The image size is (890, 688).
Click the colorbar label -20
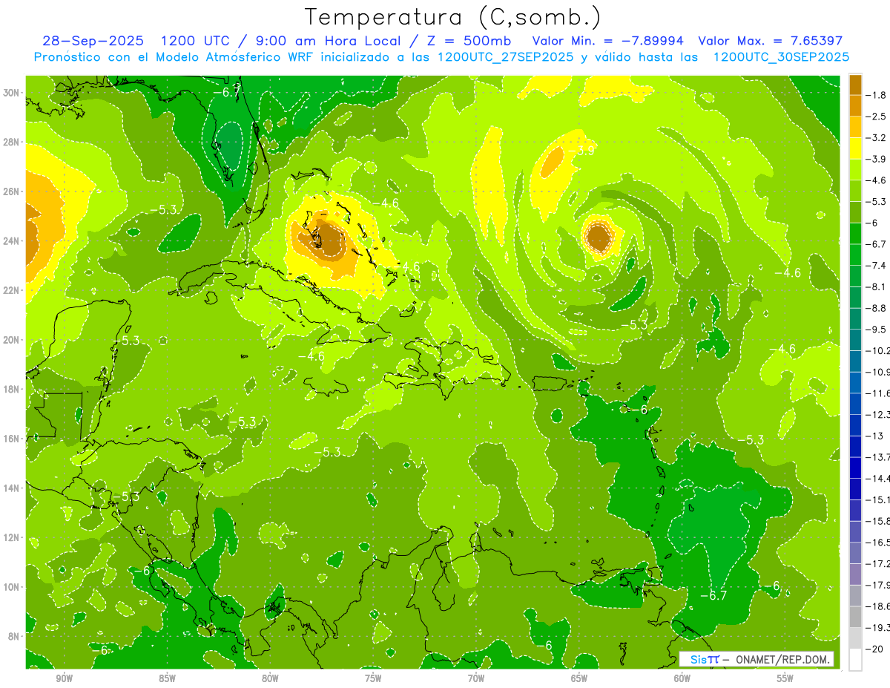click(876, 649)
